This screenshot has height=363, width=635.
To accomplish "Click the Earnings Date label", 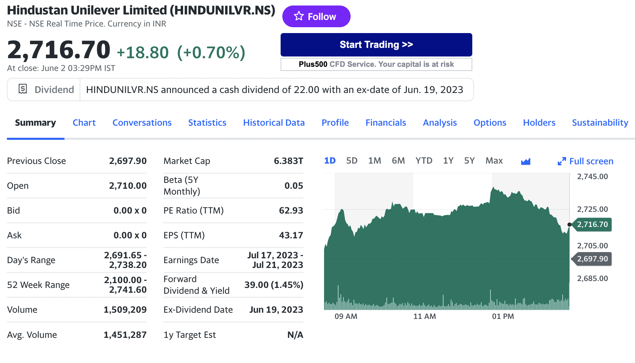I will [191, 260].
